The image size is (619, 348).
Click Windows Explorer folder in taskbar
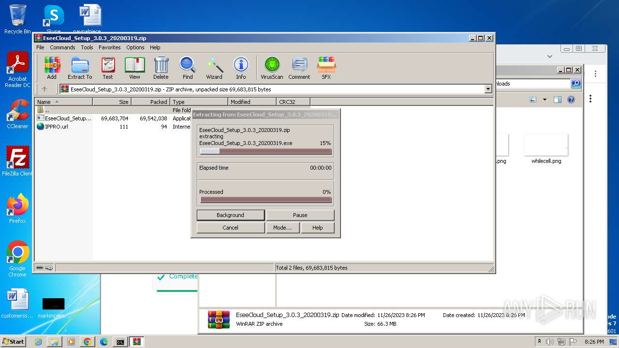(x=55, y=342)
